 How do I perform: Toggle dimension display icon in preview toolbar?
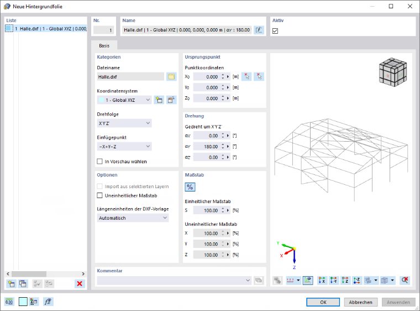308,281
